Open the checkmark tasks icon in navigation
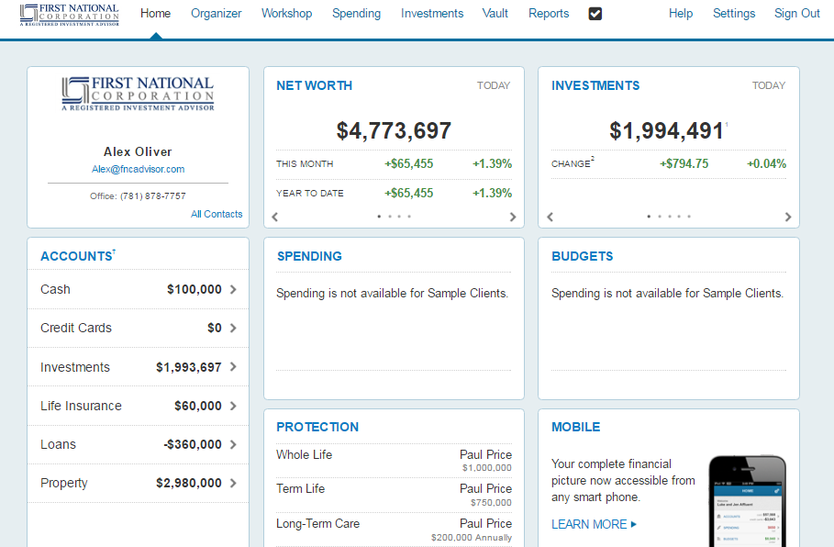The width and height of the screenshot is (834, 547). [x=595, y=14]
